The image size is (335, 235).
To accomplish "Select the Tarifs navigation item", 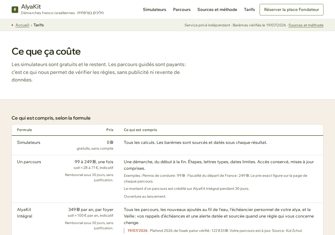I will pos(249,10).
